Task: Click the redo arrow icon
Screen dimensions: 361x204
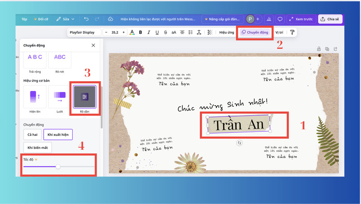Action: pos(97,19)
